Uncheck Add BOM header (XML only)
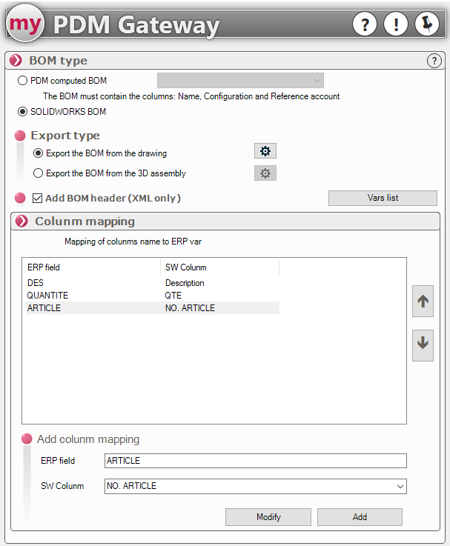The width and height of the screenshot is (450, 546). [x=39, y=198]
